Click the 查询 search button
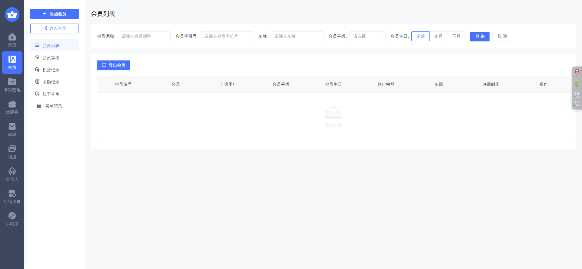 click(x=480, y=36)
